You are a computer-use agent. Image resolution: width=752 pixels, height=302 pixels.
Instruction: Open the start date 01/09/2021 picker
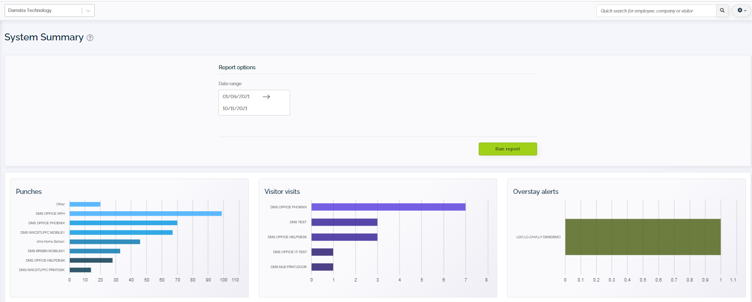[237, 96]
